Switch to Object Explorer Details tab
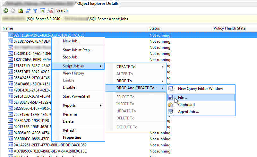The width and height of the screenshot is (257, 157). click(98, 4)
